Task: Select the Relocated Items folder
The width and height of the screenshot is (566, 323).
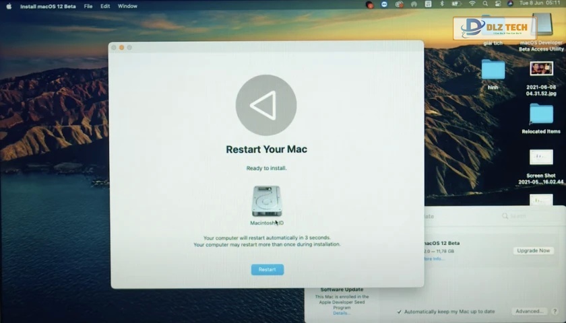Action: [x=541, y=114]
